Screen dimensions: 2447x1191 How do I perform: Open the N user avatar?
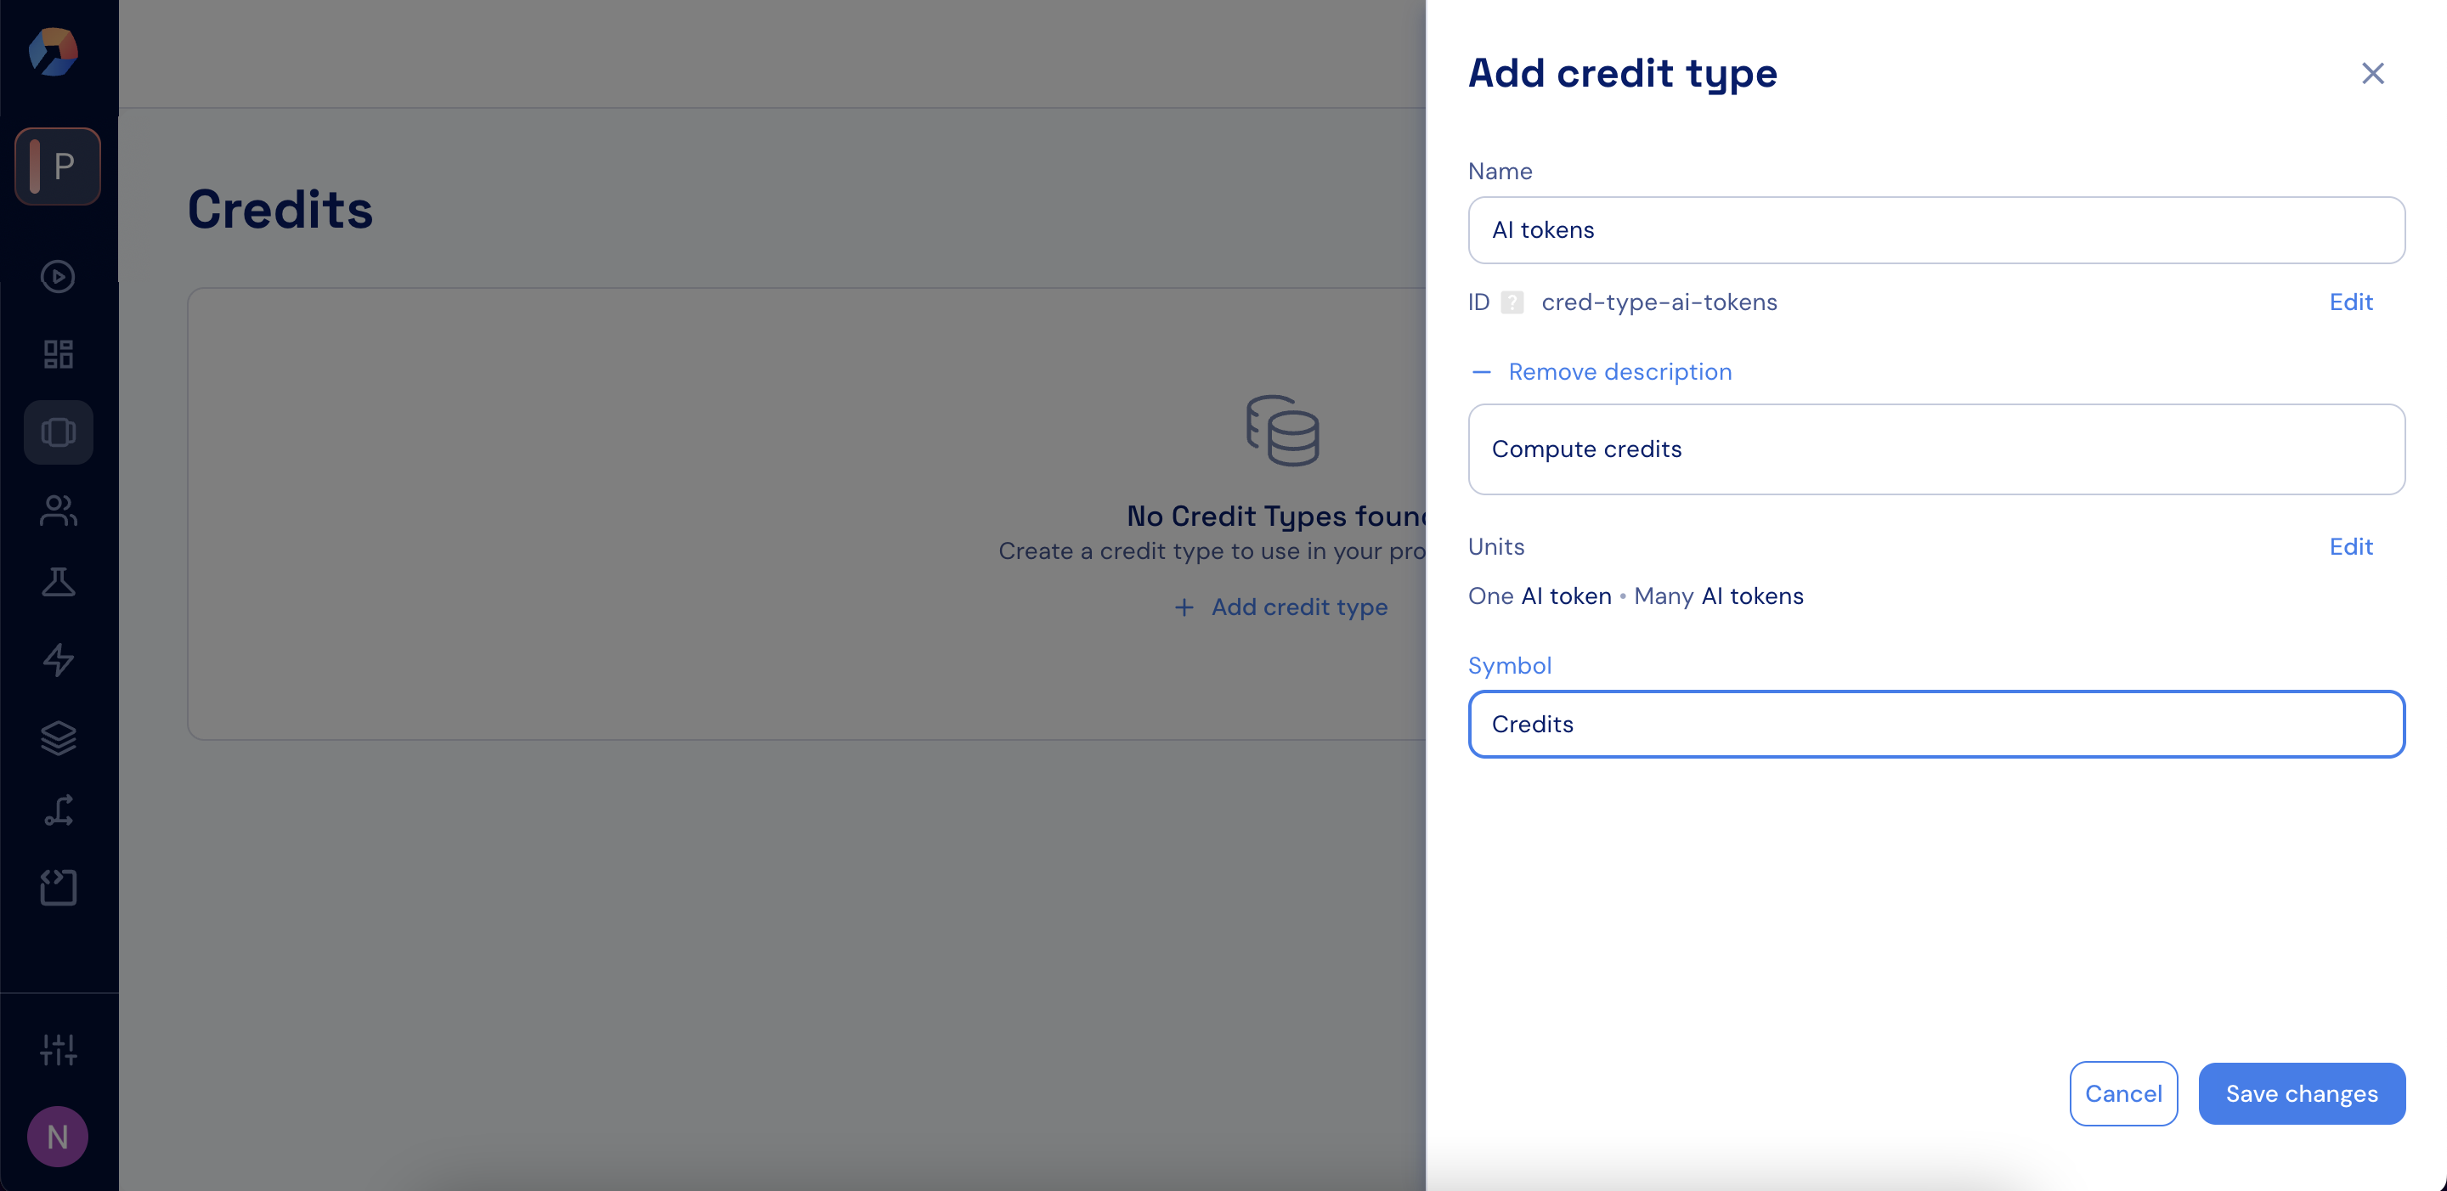[58, 1137]
